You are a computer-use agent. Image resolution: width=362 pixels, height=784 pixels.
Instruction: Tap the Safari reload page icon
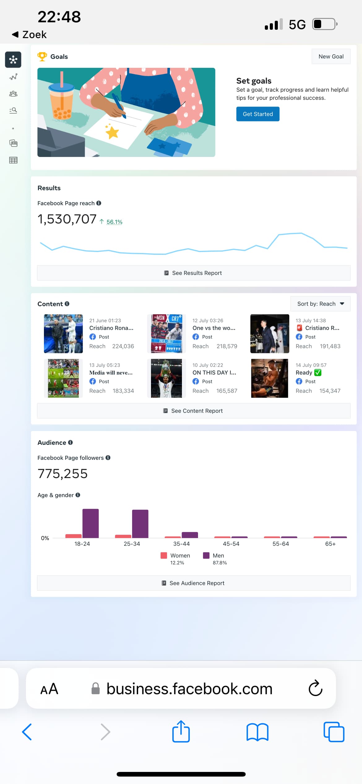click(x=315, y=688)
